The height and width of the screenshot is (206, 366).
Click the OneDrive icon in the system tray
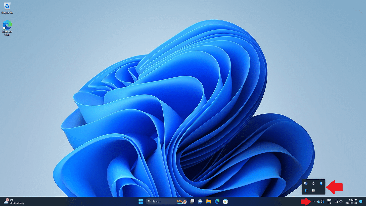[x=318, y=201]
